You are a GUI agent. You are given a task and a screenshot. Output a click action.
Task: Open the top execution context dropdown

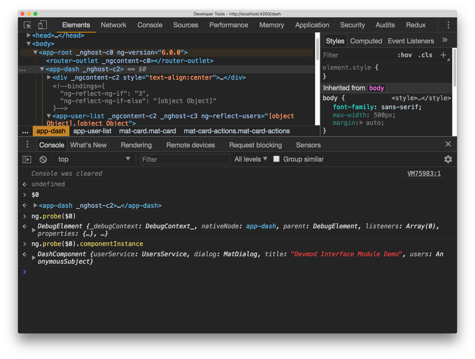click(94, 159)
